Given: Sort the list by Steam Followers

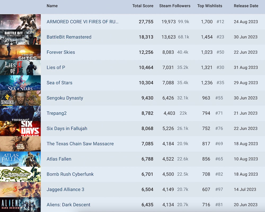Looking at the screenshot, I should point(175,6).
